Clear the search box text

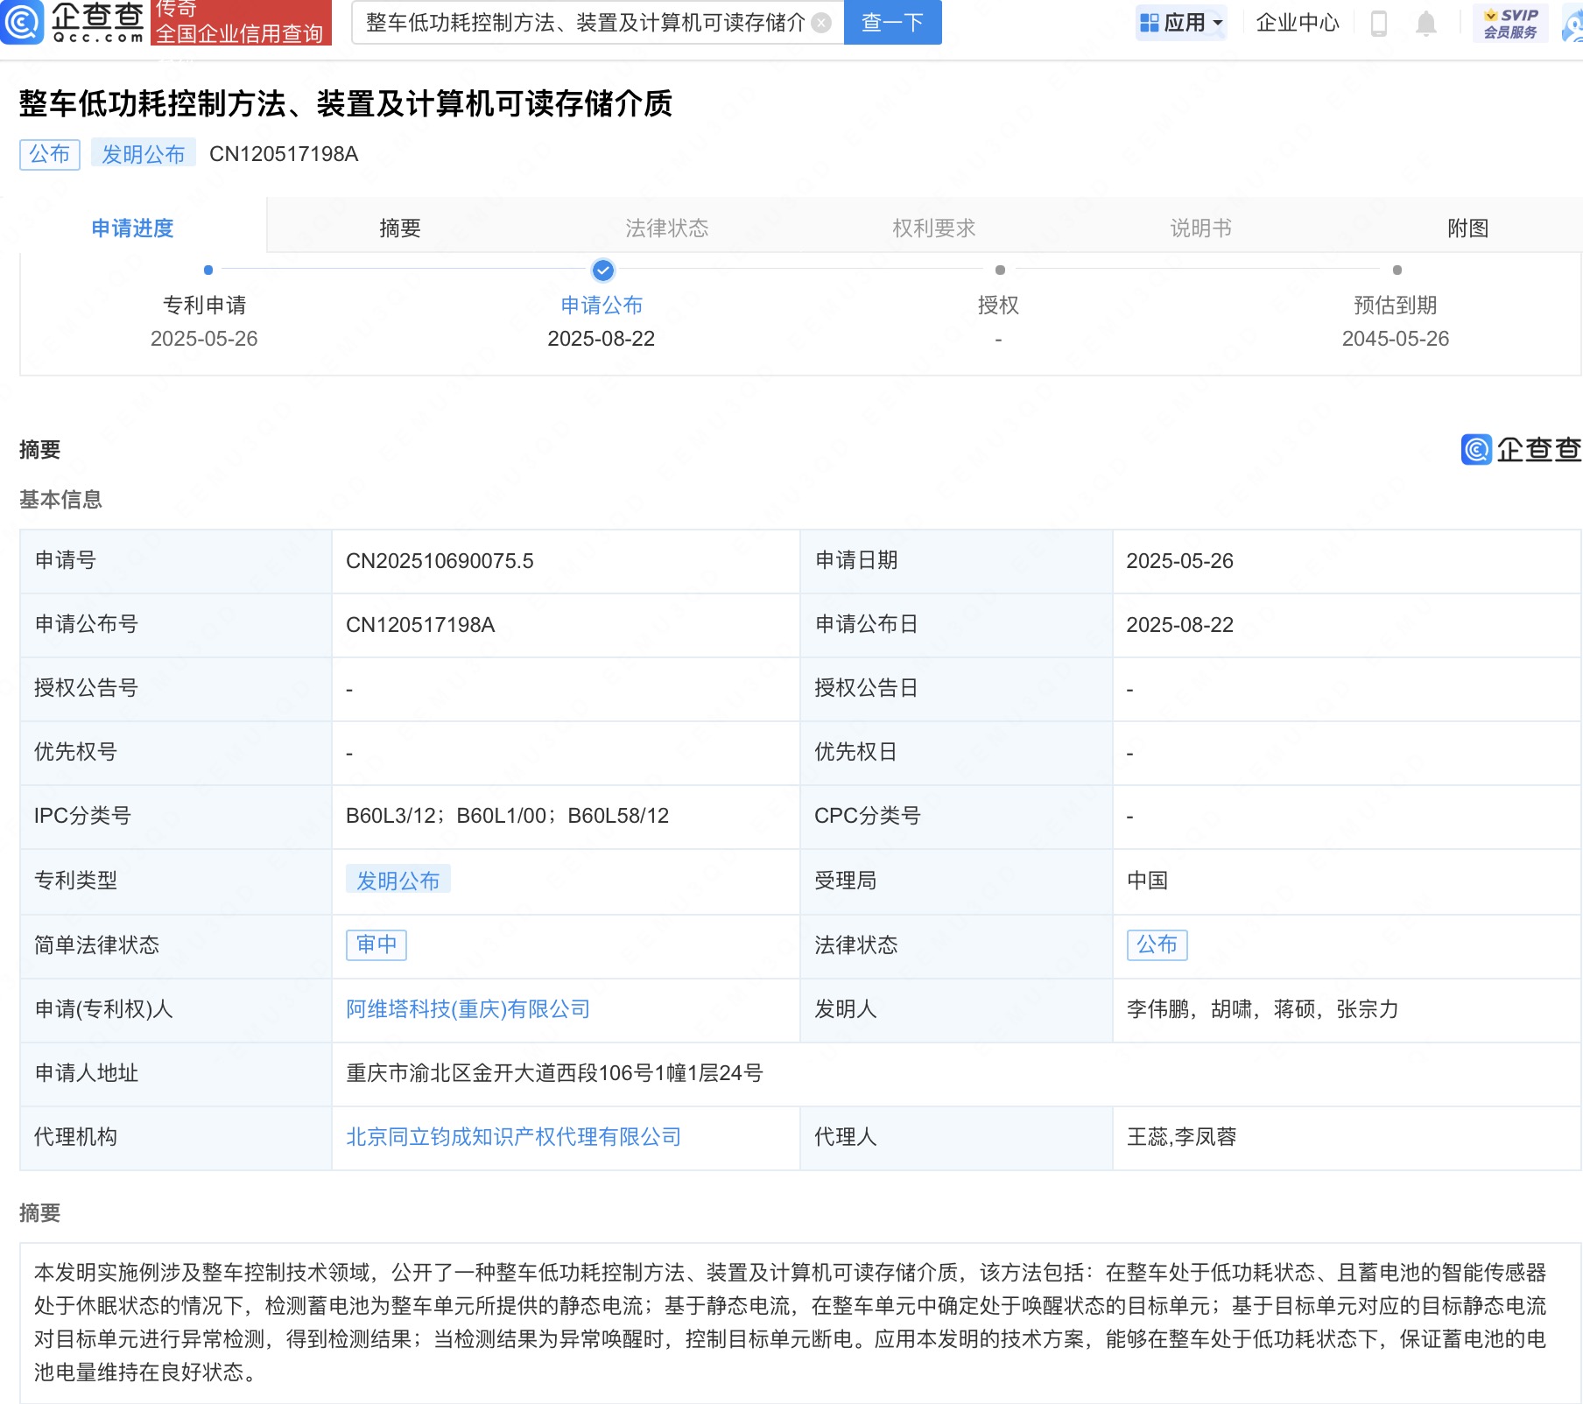tap(821, 23)
